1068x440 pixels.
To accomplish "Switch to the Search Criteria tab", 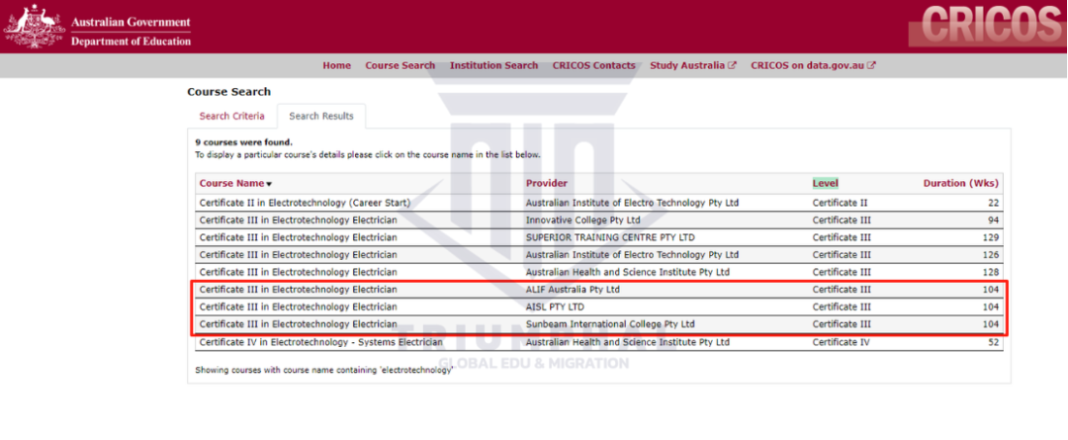I will 231,116.
